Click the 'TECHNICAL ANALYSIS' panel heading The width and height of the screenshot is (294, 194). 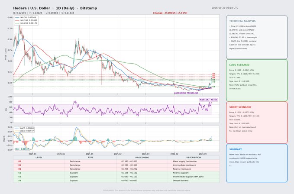pyautogui.click(x=242, y=21)
